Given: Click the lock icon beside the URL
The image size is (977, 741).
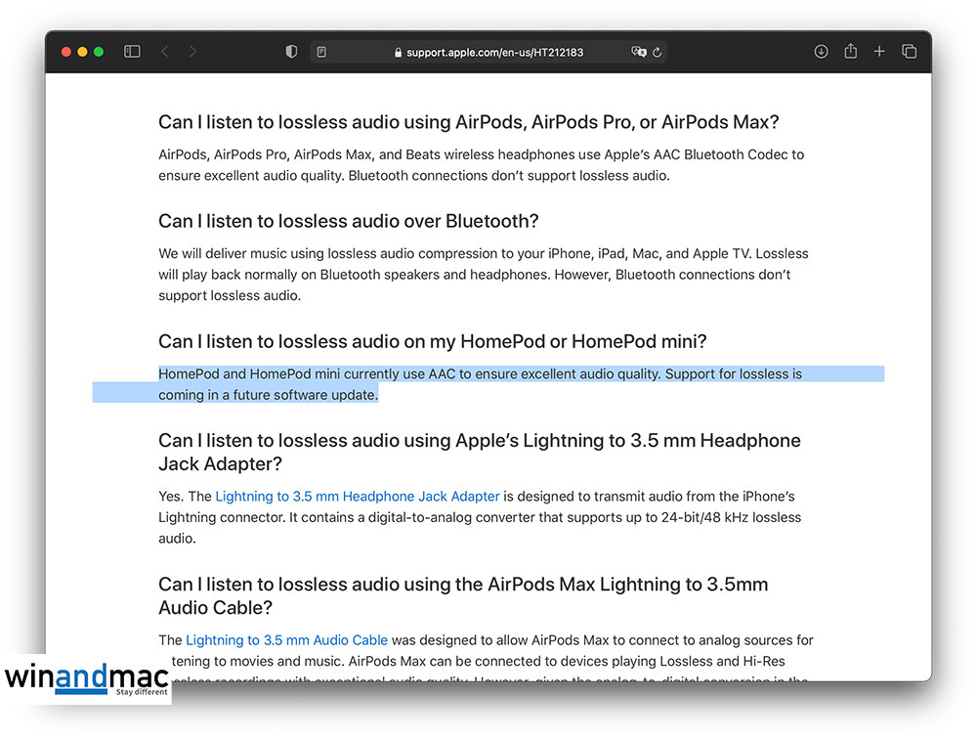Looking at the screenshot, I should coord(398,53).
